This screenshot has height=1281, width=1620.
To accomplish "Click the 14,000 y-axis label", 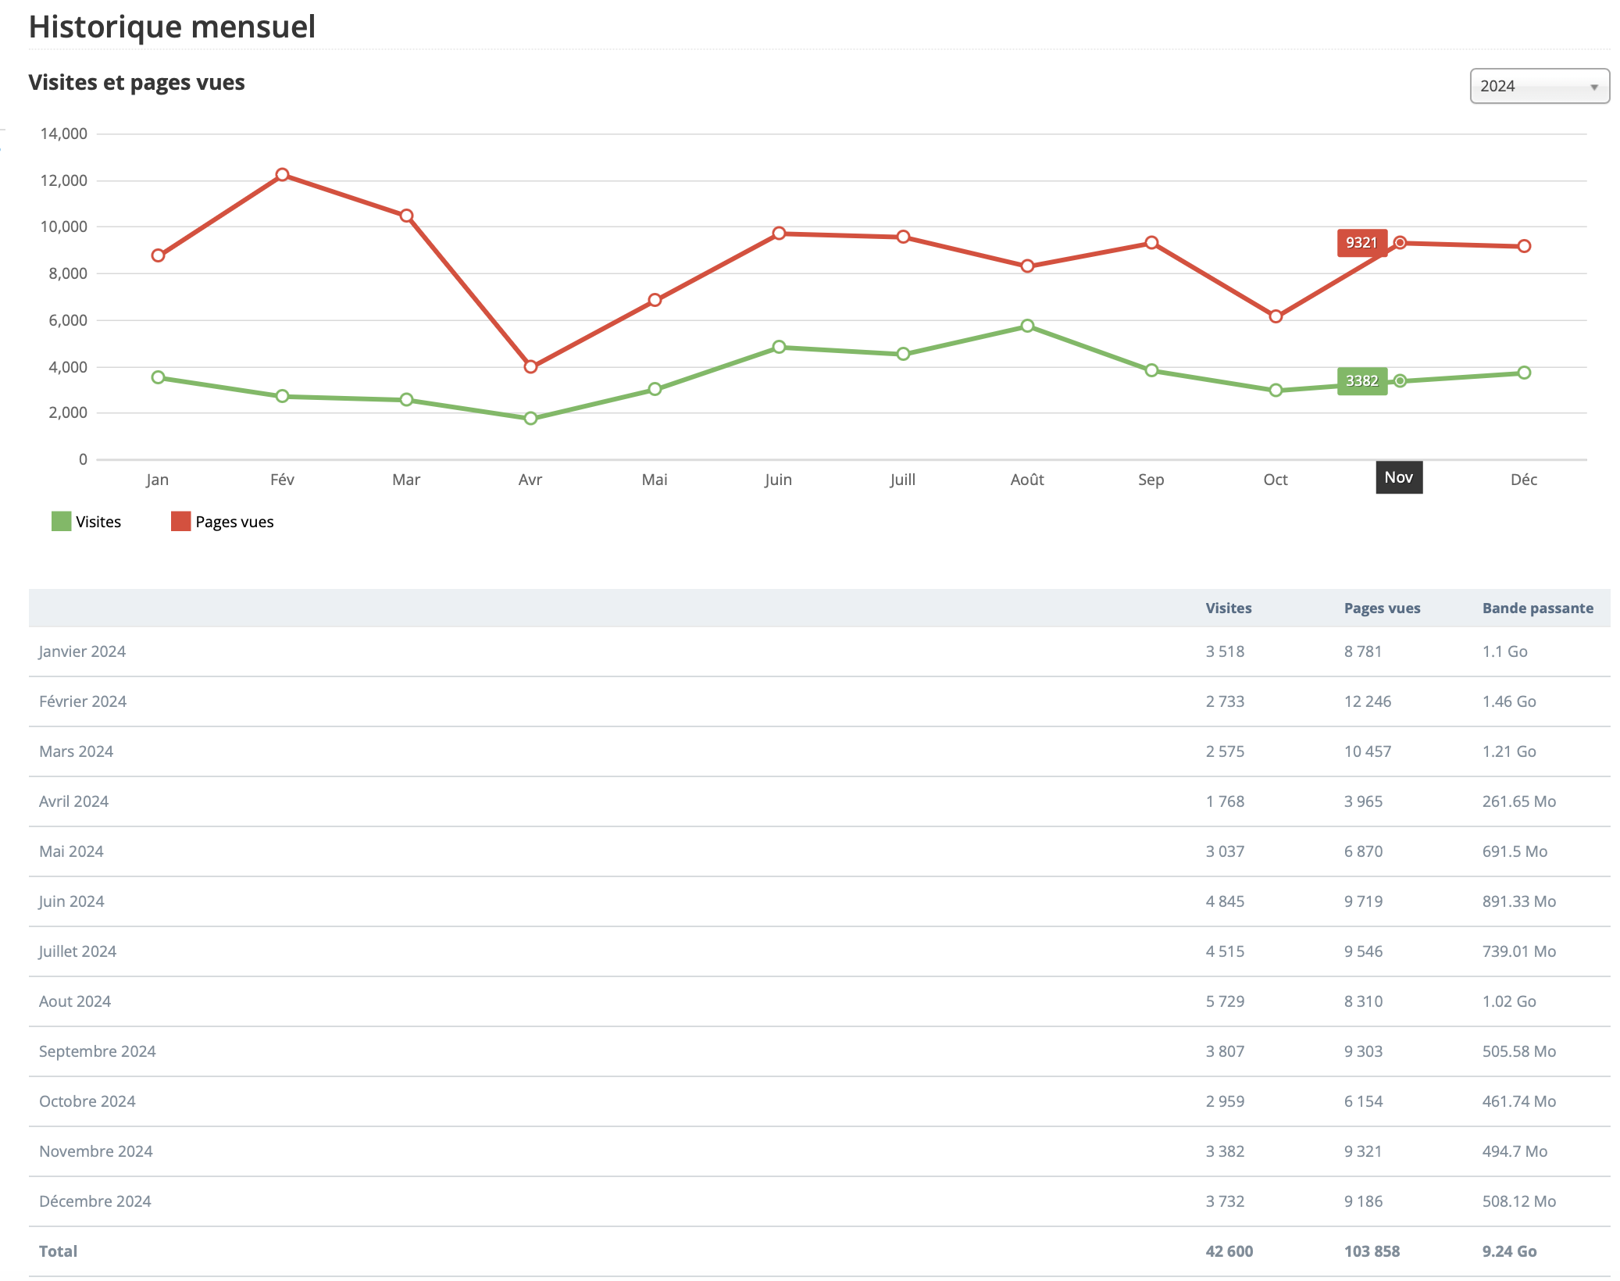I will 64,134.
